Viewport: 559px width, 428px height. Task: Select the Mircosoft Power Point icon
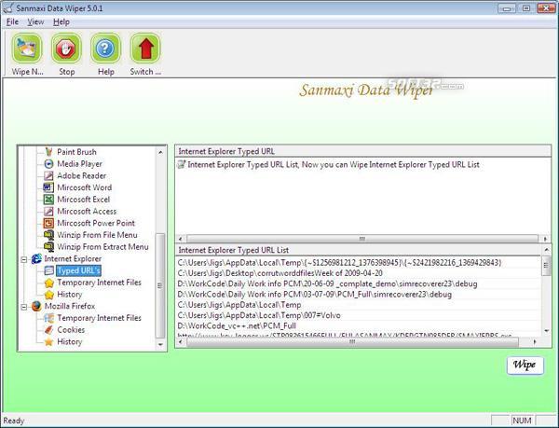[x=48, y=223]
